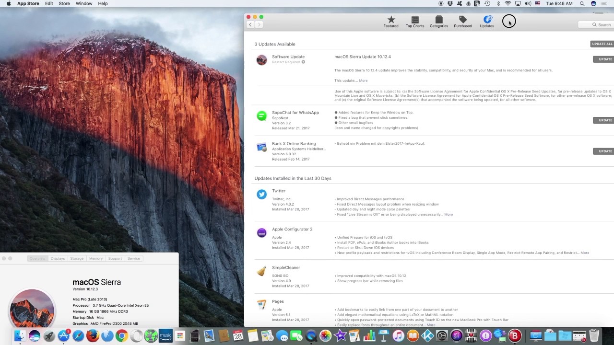Image resolution: width=614 pixels, height=345 pixels.
Task: Select Memory tab in About This Mac
Action: point(96,258)
